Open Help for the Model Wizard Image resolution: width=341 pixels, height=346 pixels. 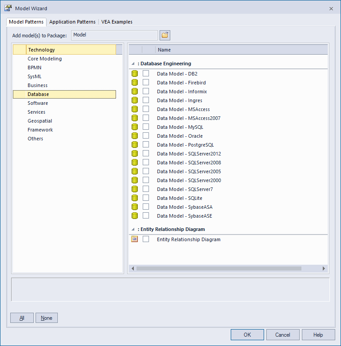(x=318, y=335)
